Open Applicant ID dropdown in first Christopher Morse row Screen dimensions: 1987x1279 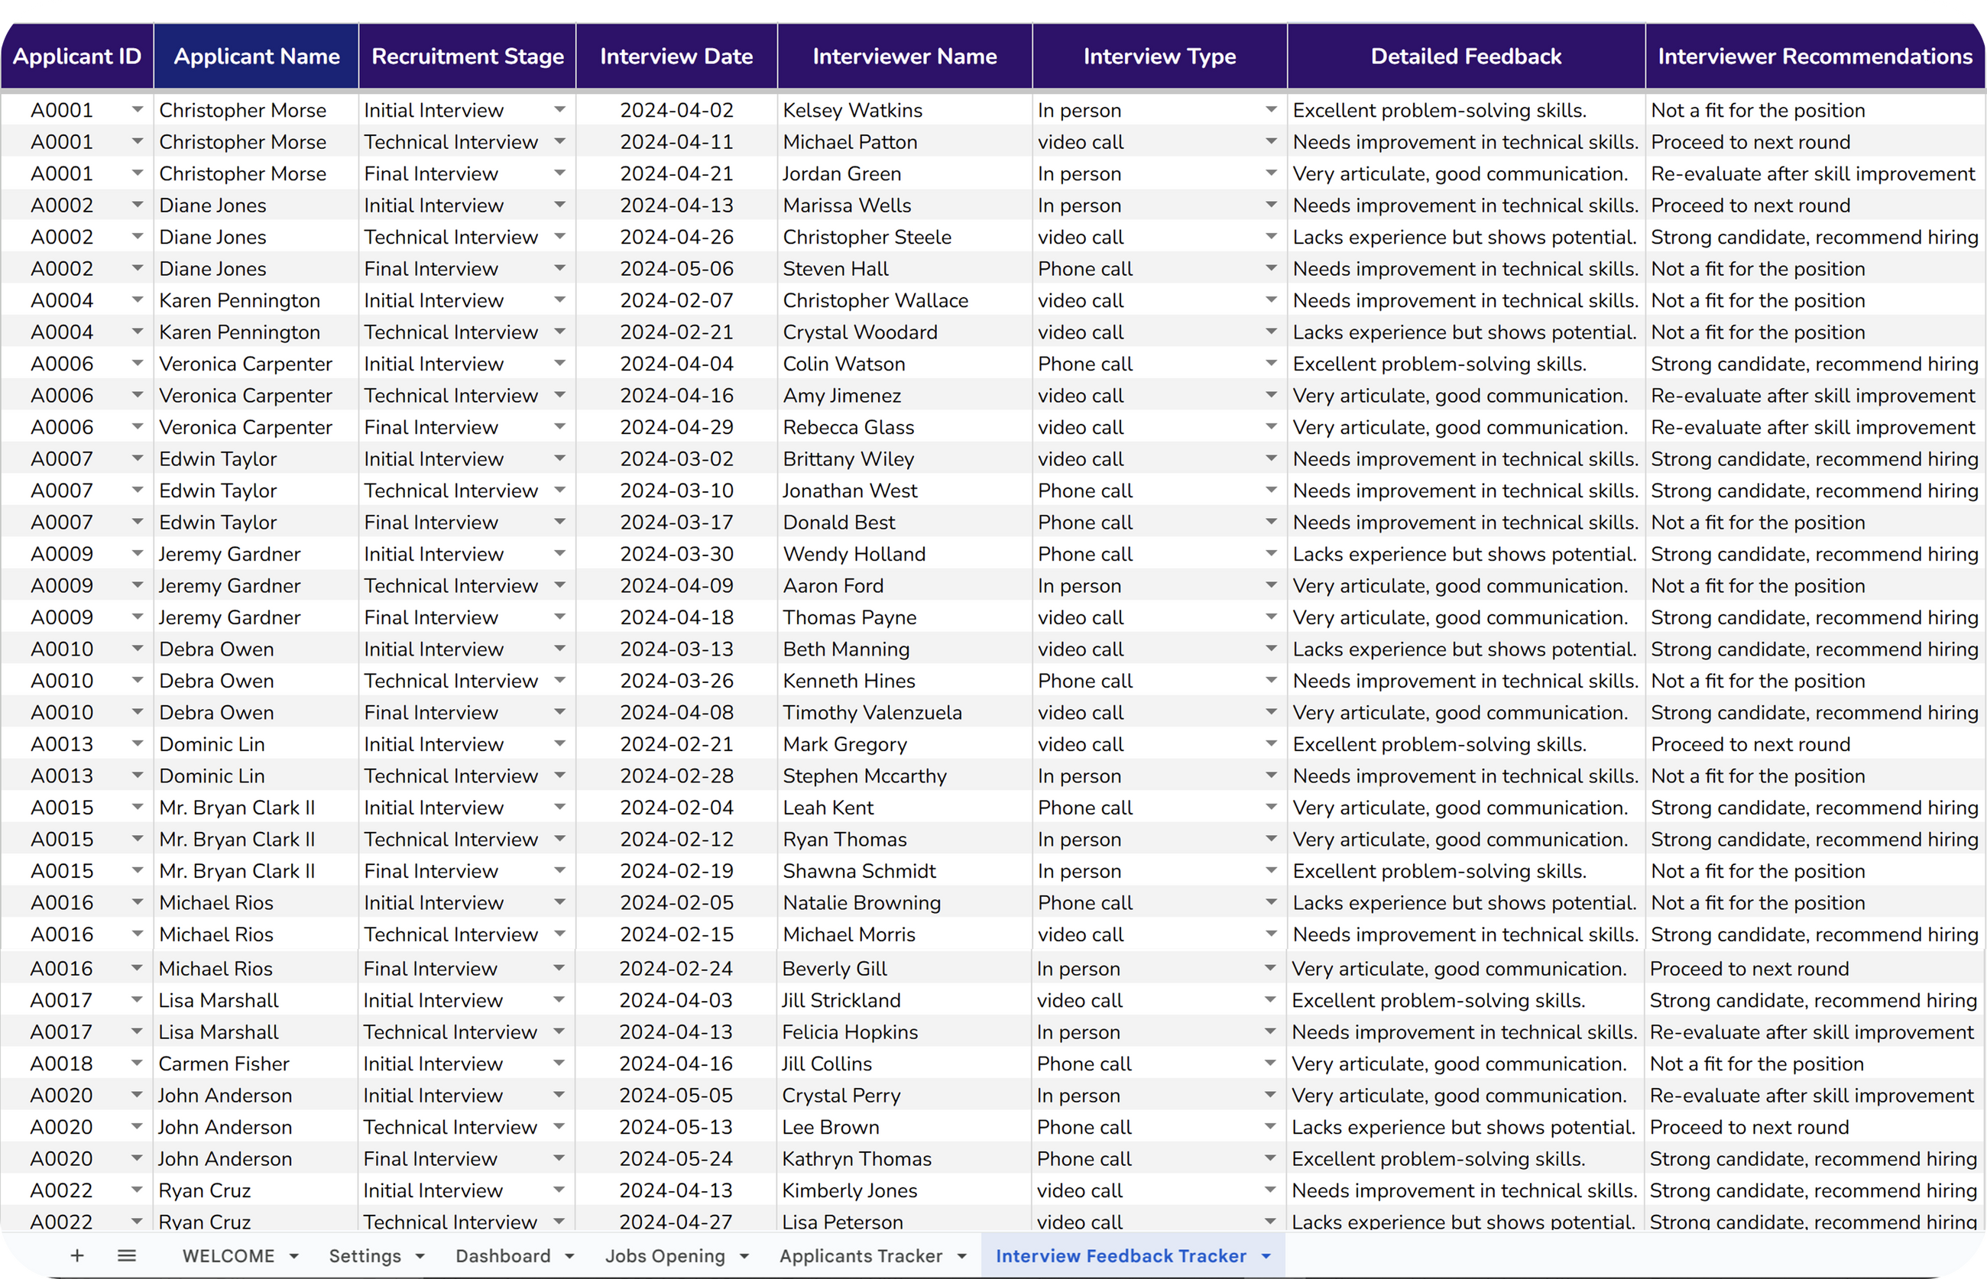pos(137,109)
